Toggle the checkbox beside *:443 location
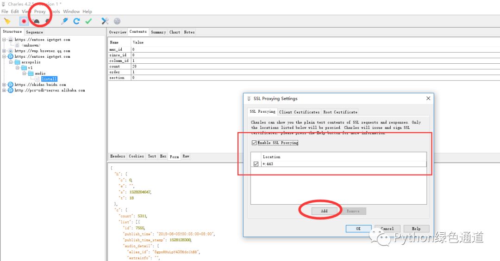 point(256,164)
